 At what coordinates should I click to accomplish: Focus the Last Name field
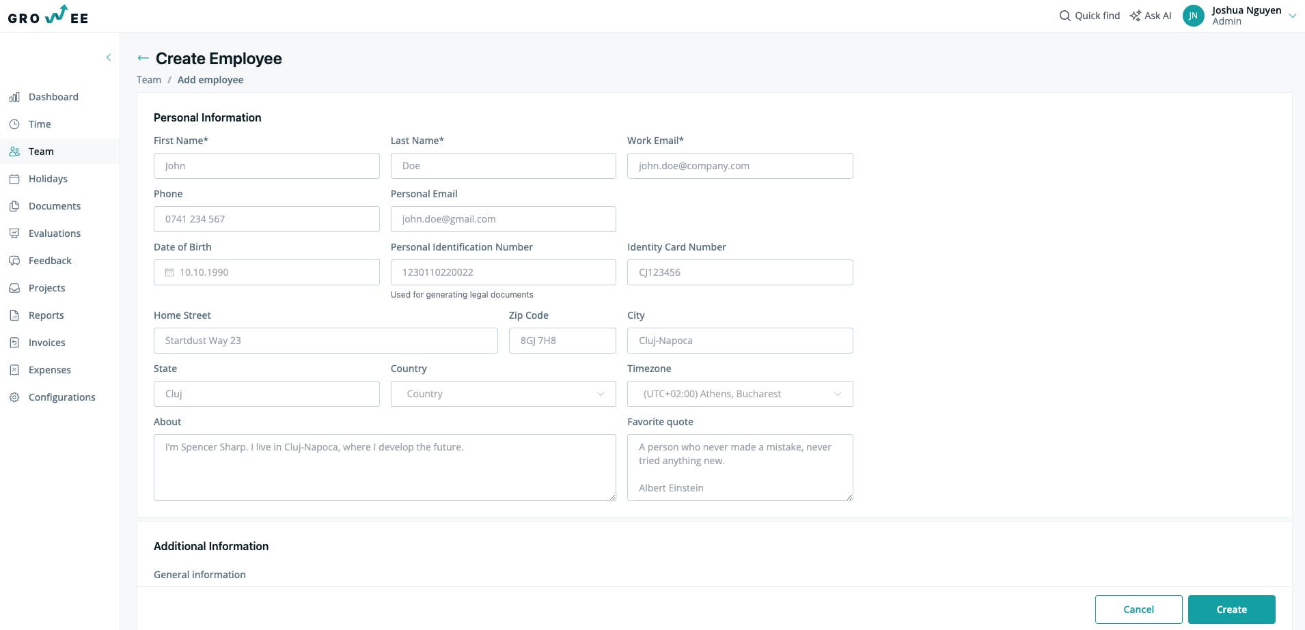click(x=504, y=166)
